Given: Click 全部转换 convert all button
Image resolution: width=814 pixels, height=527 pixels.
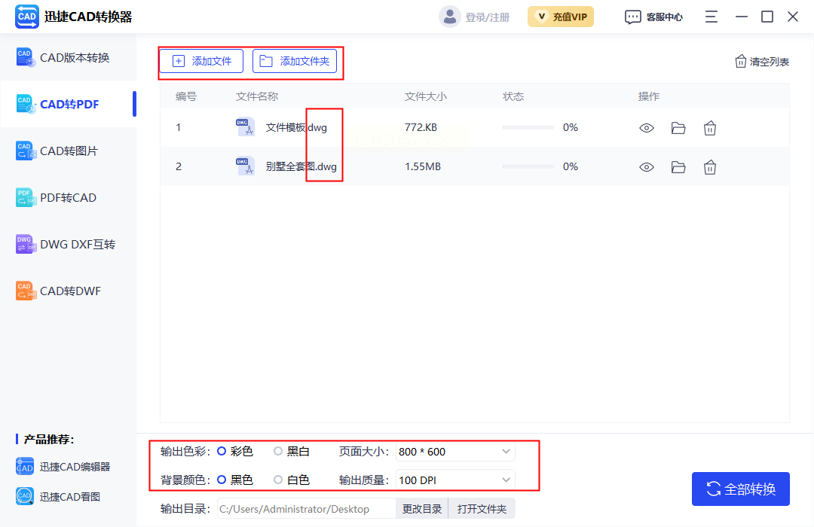Looking at the screenshot, I should click(741, 489).
